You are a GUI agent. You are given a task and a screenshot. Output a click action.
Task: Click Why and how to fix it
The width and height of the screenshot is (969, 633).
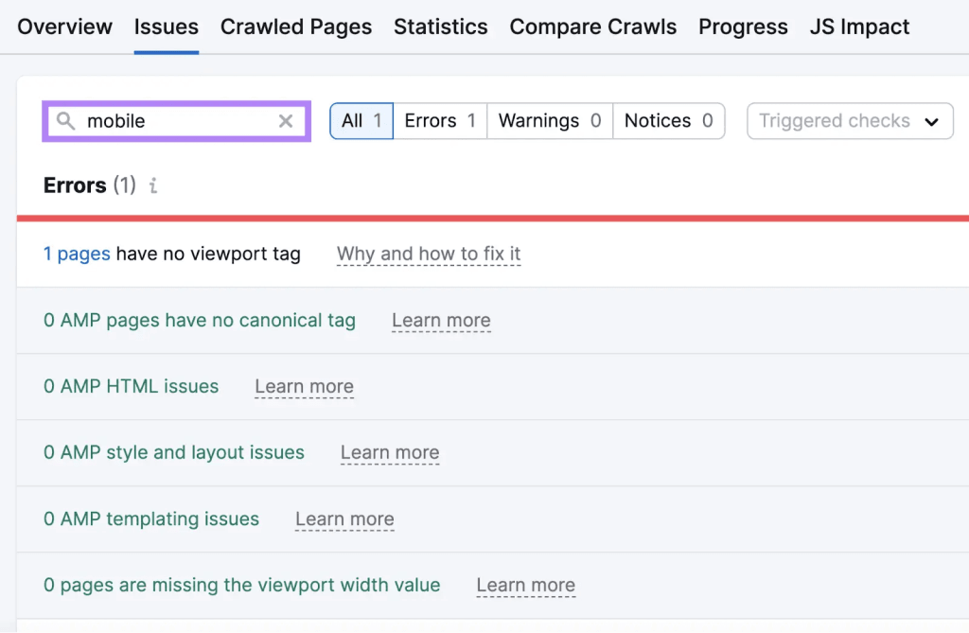click(x=429, y=254)
